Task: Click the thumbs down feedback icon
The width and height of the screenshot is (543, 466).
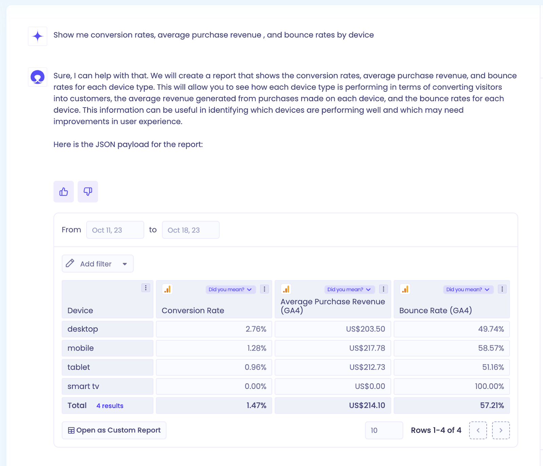Action: [x=88, y=192]
